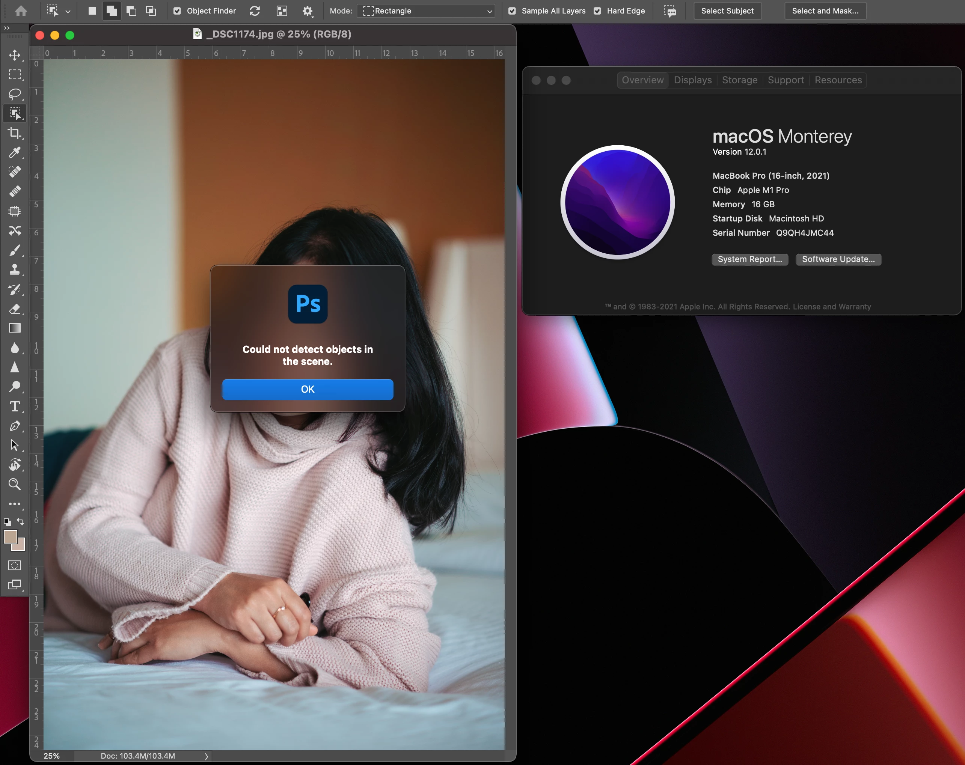Image resolution: width=965 pixels, height=765 pixels.
Task: Open Object Finder gear settings
Action: point(308,11)
